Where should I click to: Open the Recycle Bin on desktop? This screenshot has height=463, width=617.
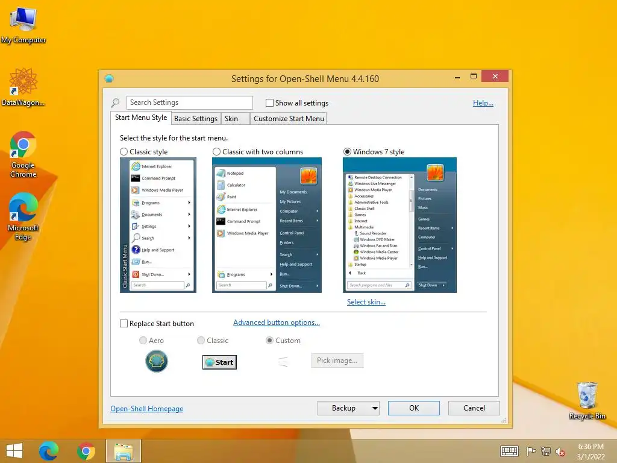[587, 400]
